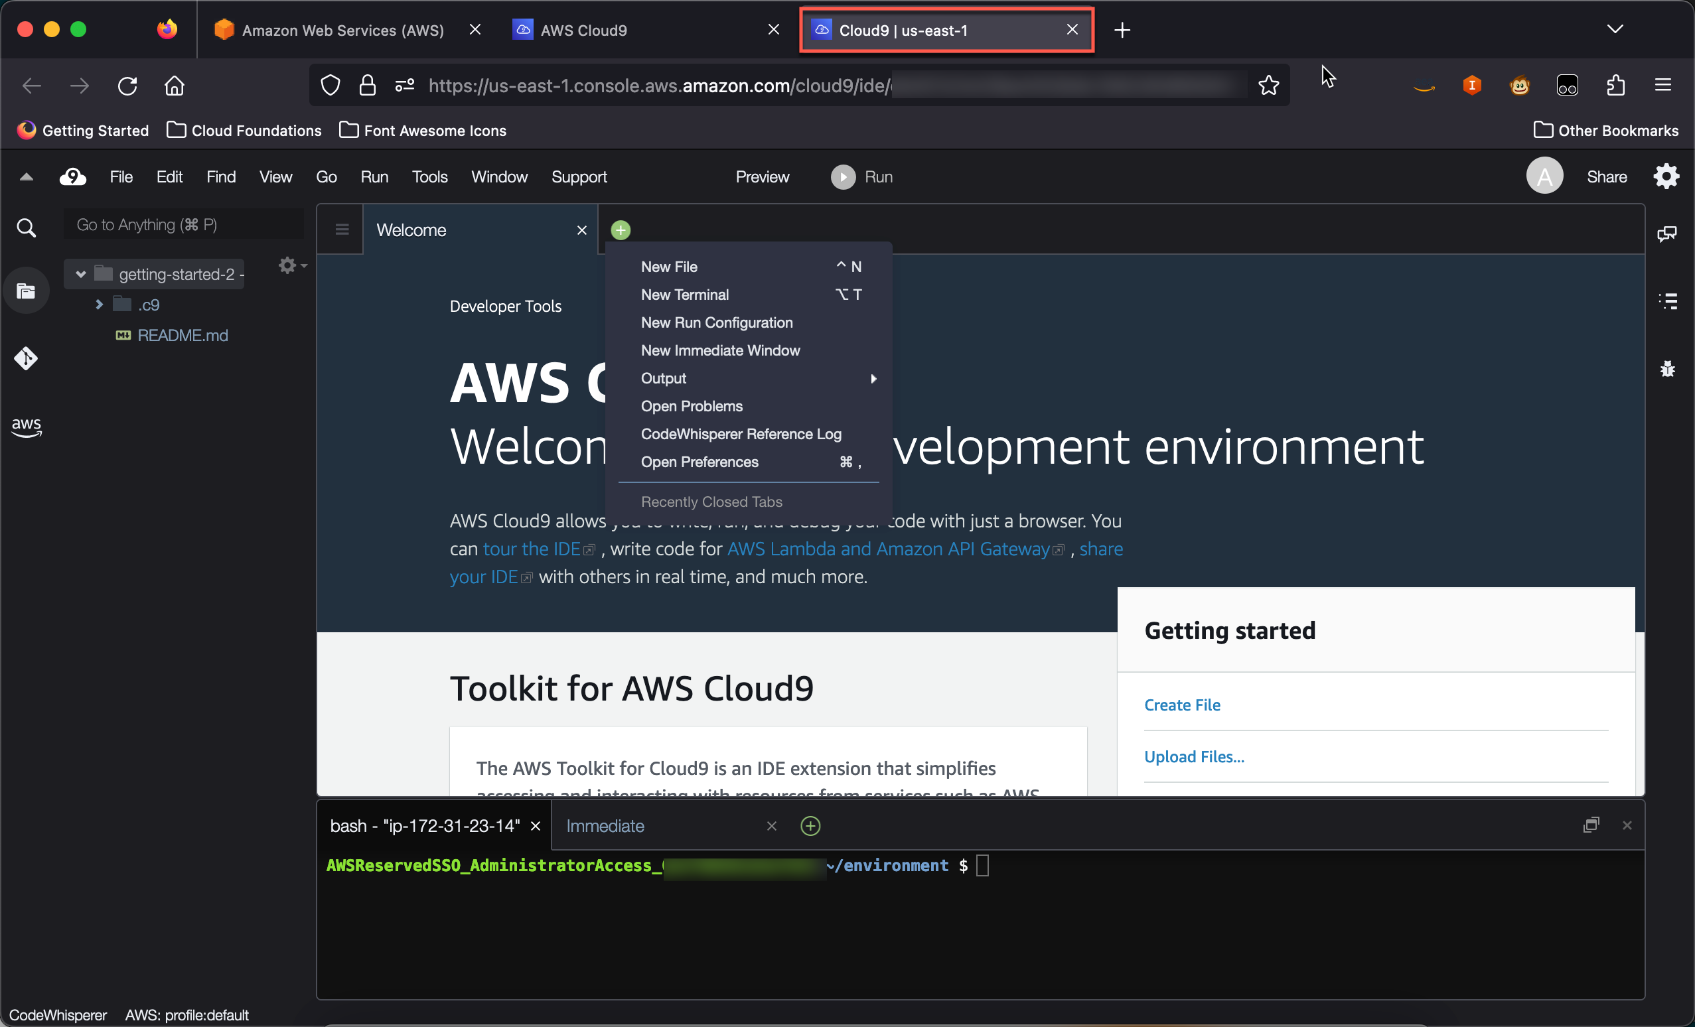Open the editor pane tab list icon

(342, 229)
